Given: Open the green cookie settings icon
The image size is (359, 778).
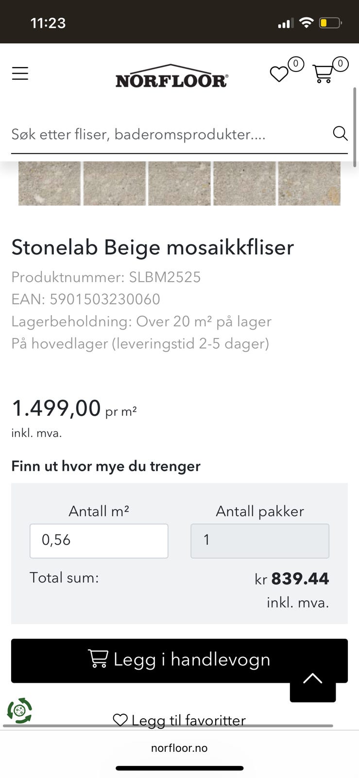Looking at the screenshot, I should [19, 710].
